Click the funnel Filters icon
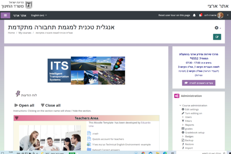Screen dimensions: 231x154 [183, 121]
